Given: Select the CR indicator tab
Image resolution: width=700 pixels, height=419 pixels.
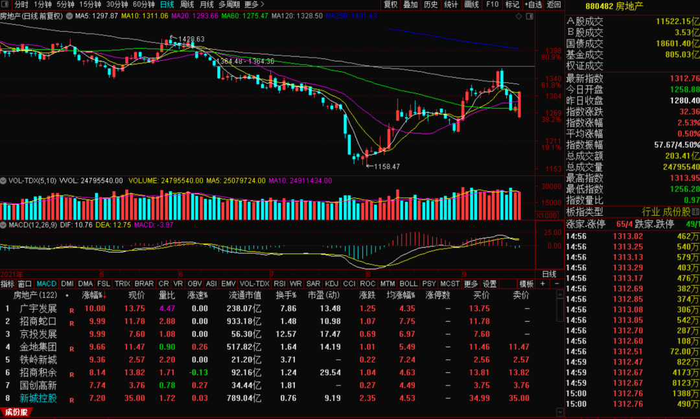Looking at the screenshot, I should click(163, 284).
